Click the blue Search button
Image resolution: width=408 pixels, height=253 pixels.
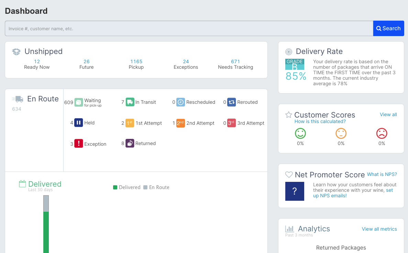click(x=388, y=29)
